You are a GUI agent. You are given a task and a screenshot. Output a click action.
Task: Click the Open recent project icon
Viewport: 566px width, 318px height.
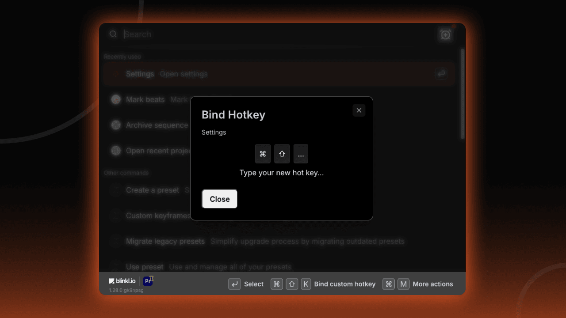pyautogui.click(x=116, y=151)
